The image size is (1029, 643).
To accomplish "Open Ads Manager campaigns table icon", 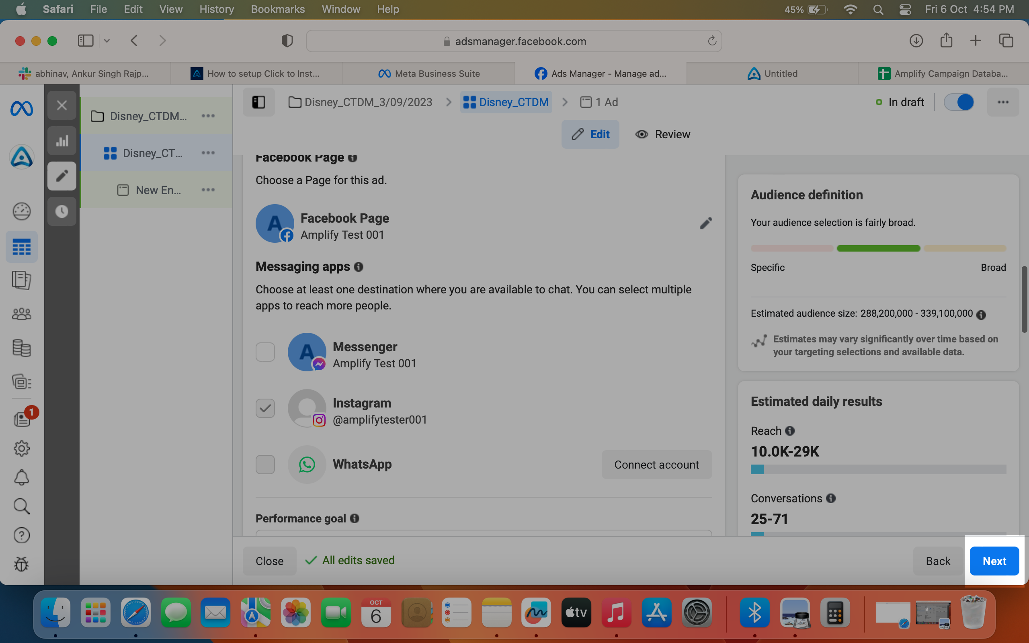I will [x=22, y=247].
